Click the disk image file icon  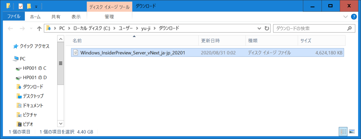(x=76, y=53)
